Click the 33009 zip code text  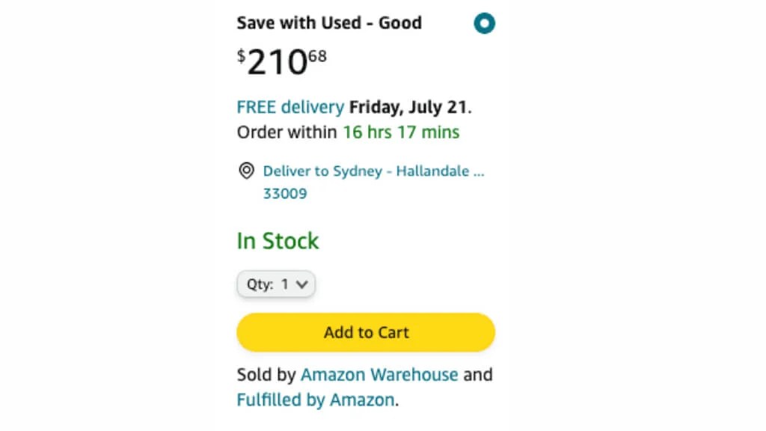pos(284,193)
